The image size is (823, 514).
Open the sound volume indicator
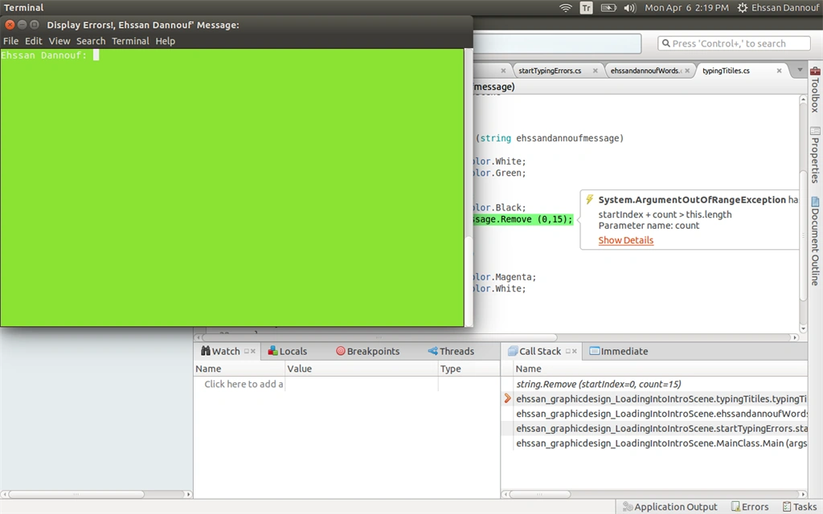[630, 8]
